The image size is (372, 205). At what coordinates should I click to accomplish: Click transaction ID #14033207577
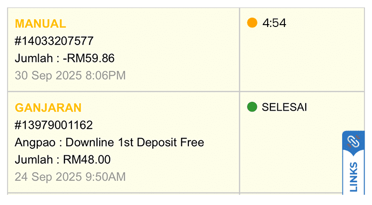[x=54, y=41]
